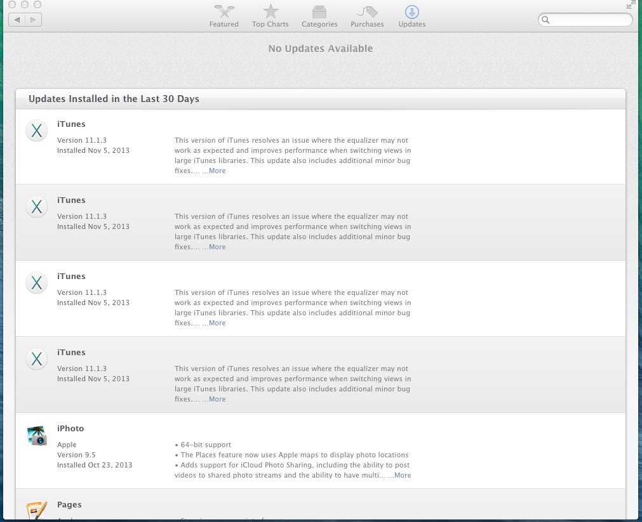This screenshot has height=522, width=642.
Task: Go forward with the right arrow button
Action: coord(33,20)
